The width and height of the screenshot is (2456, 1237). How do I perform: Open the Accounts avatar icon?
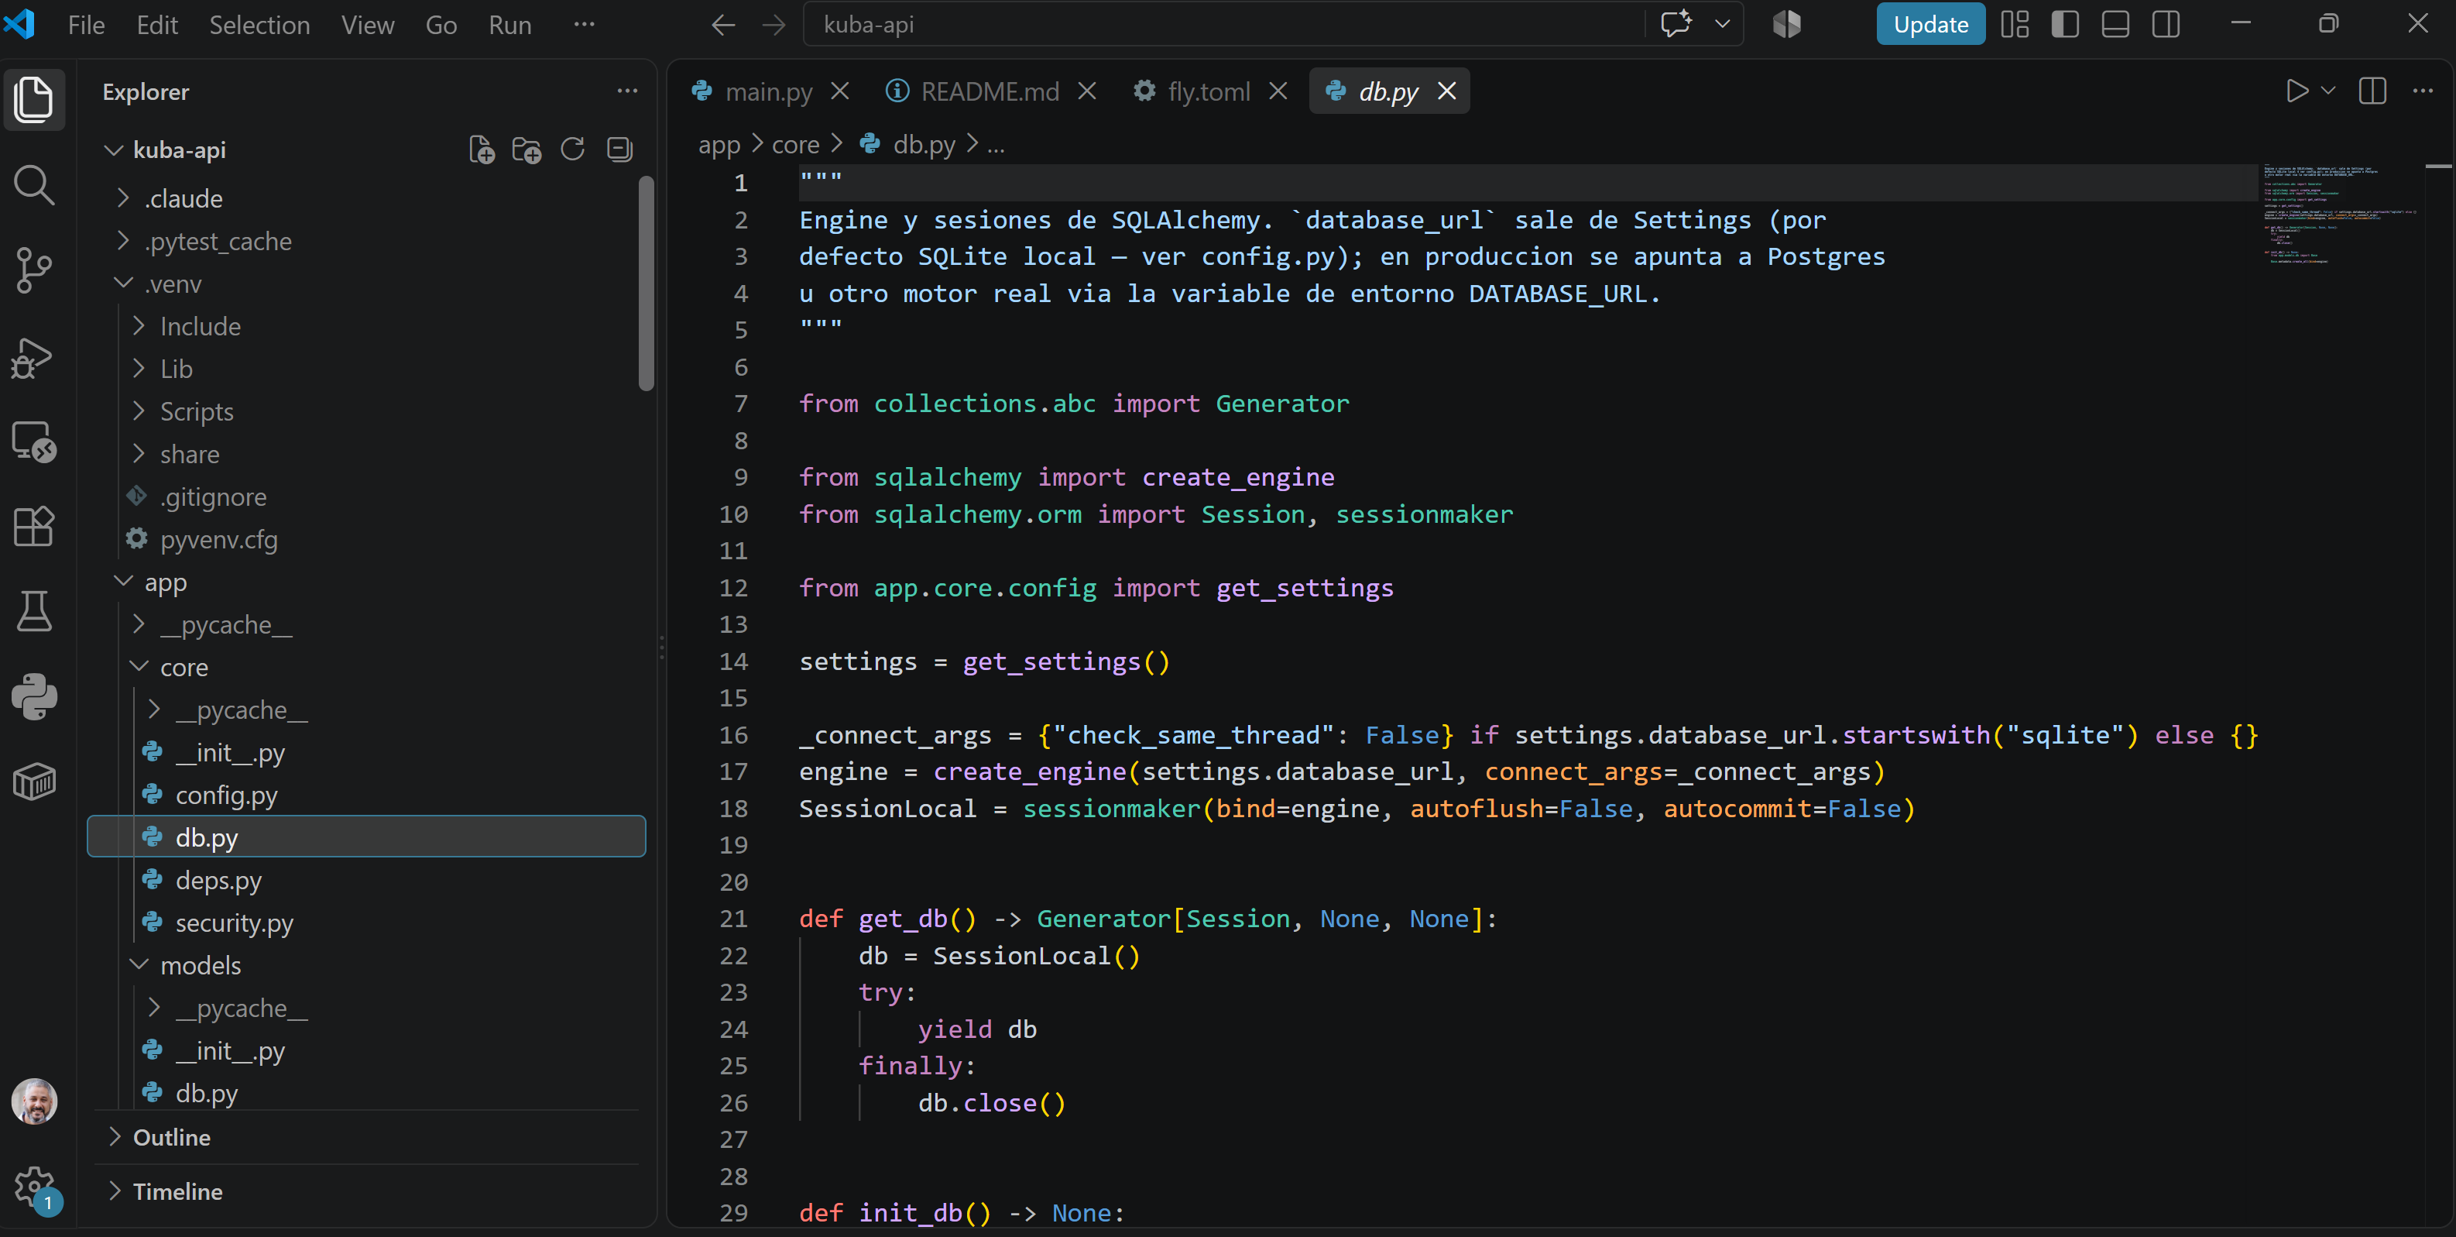34,1101
